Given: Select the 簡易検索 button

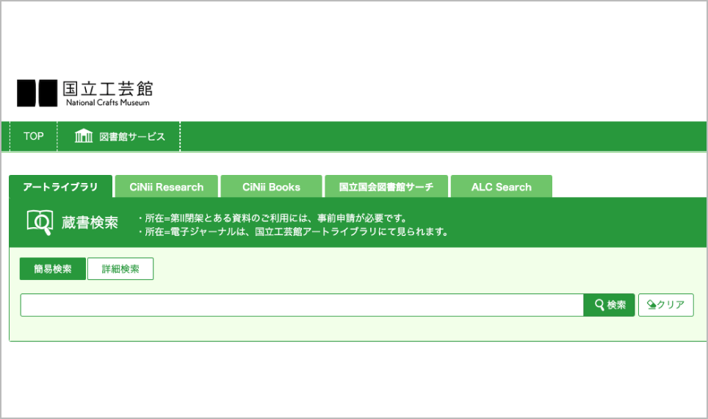Looking at the screenshot, I should 53,269.
